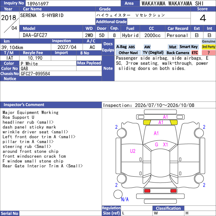
Task: Click the TV (Degital) badge
Action: click(x=153, y=53)
